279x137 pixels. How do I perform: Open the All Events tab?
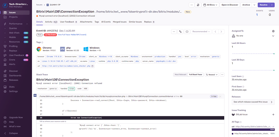106,22
